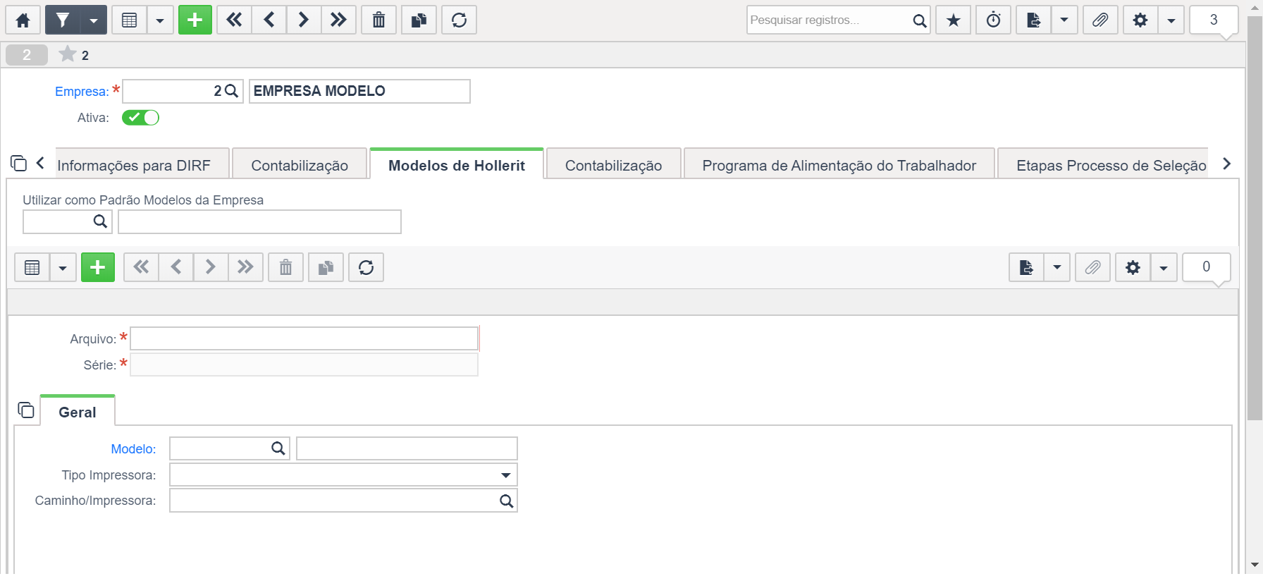This screenshot has width=1263, height=581.
Task: Jump to first record in subgrid toolbar
Action: pos(141,267)
